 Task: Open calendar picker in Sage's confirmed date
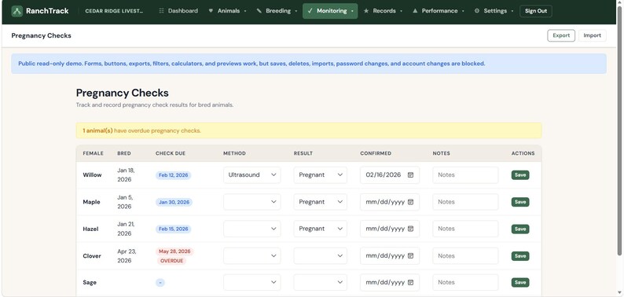tap(411, 282)
